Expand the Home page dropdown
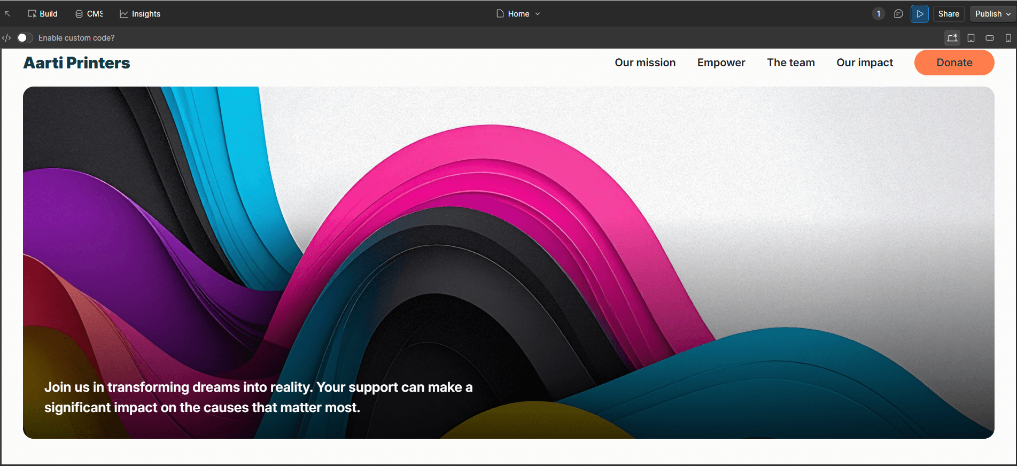 tap(518, 14)
